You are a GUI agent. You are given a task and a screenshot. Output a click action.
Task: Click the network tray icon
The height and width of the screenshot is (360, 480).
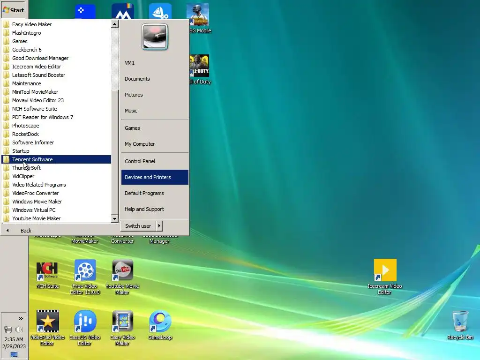click(x=8, y=330)
